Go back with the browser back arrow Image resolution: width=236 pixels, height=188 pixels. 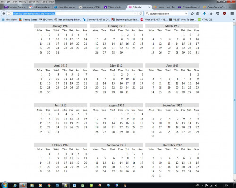click(4, 14)
